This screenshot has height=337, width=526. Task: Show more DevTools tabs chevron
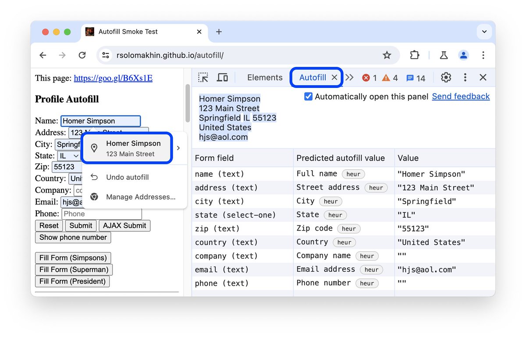(349, 77)
